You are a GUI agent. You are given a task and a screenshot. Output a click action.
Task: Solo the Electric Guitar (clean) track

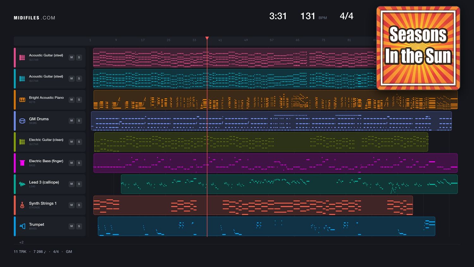click(x=79, y=142)
